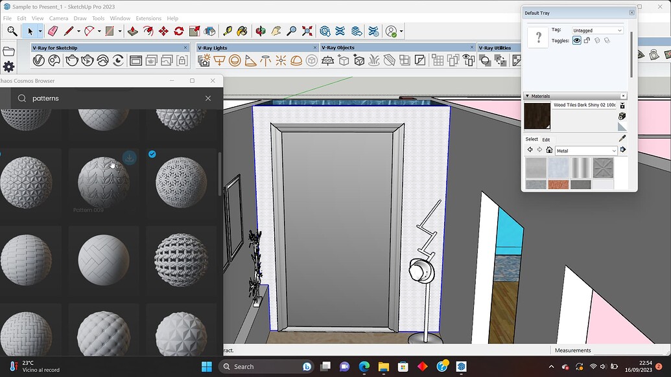Click the checkmark on the downloaded pattern sphere
Screen dimensions: 671x377
tap(152, 154)
